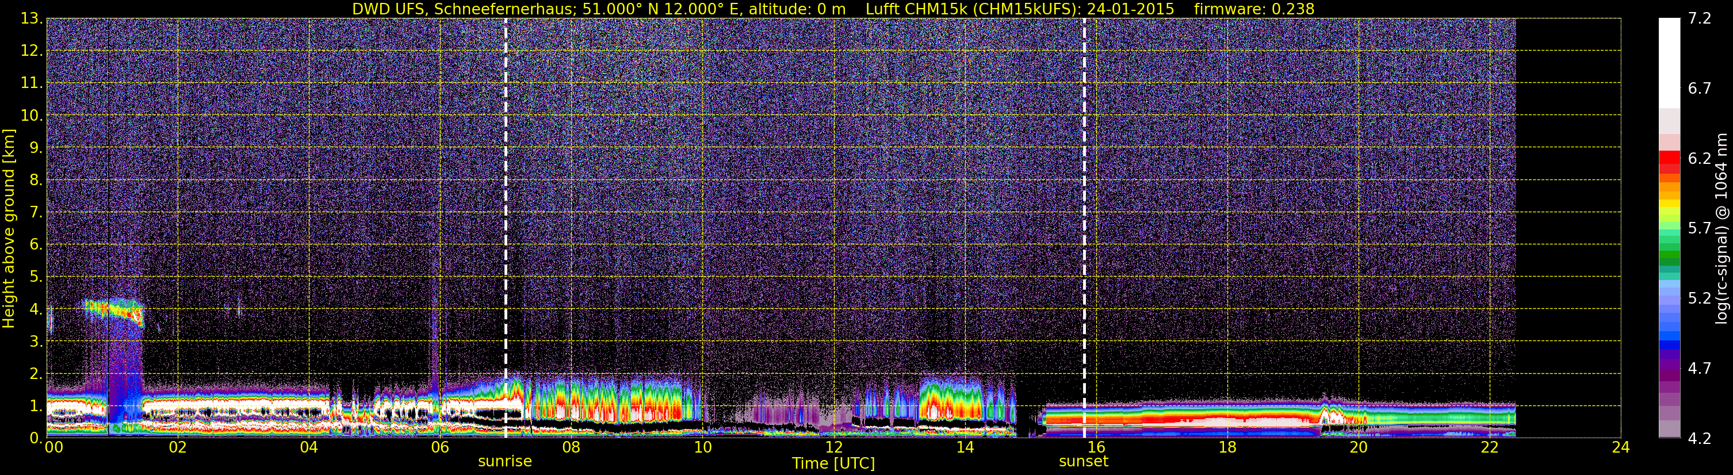Click the white dashed sunset line
Viewport: 1733px width, 475px height.
click(1084, 228)
